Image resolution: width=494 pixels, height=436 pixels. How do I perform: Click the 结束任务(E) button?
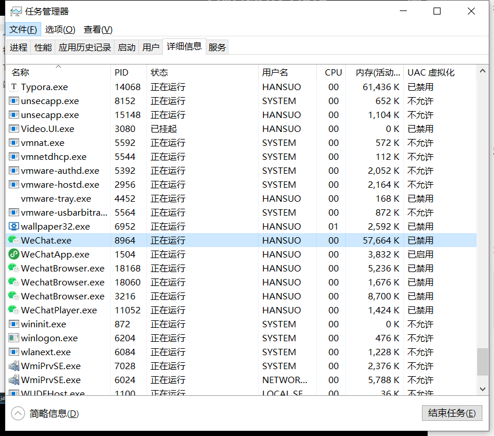[x=452, y=413]
